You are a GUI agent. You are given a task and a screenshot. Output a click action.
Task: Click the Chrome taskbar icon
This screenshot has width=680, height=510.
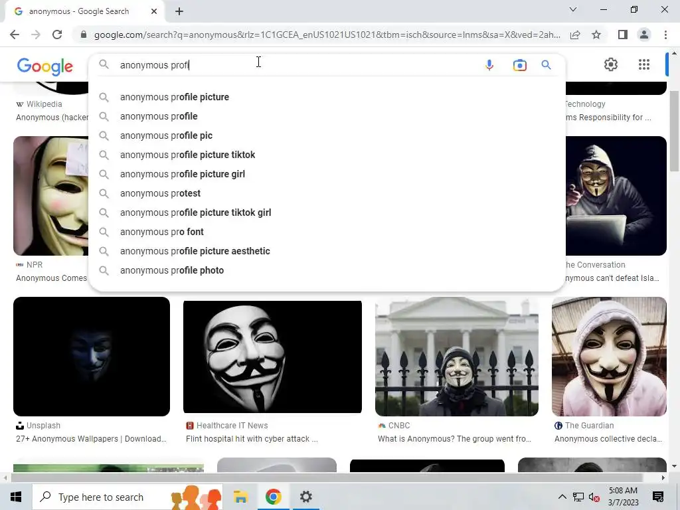click(273, 497)
